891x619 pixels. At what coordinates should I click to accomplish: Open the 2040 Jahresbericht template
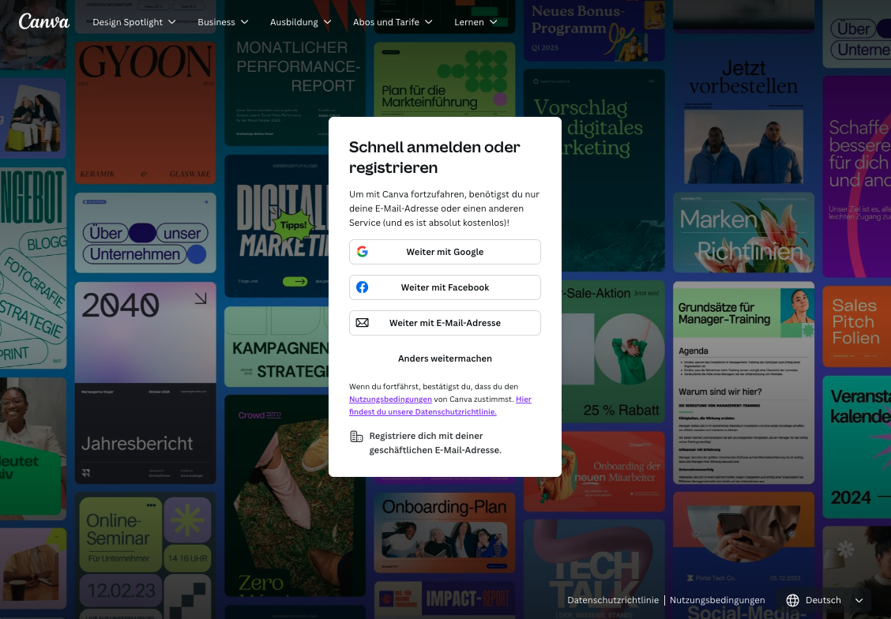click(x=145, y=384)
